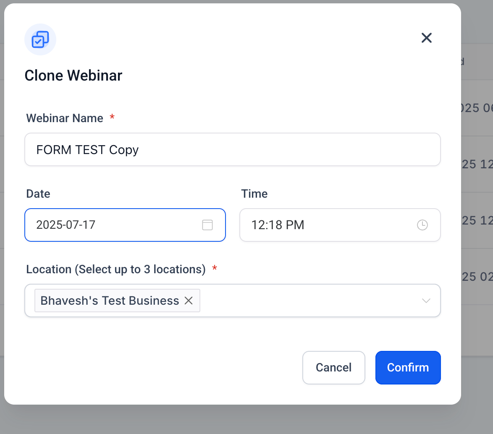
Task: Click the clock icon in Time field
Action: (x=422, y=225)
